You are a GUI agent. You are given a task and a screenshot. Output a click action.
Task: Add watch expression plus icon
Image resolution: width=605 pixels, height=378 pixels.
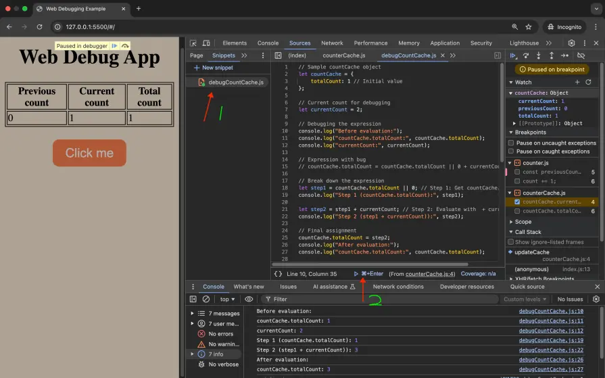[x=577, y=82]
